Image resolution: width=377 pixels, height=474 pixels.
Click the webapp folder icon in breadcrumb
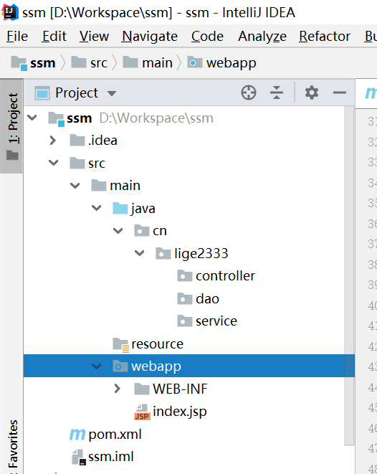click(194, 62)
